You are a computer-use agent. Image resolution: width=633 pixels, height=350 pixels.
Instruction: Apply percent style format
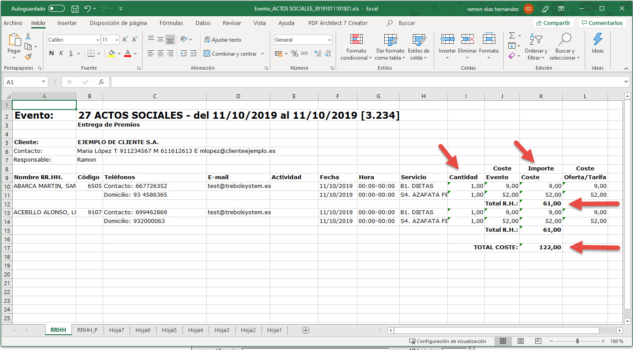[295, 53]
